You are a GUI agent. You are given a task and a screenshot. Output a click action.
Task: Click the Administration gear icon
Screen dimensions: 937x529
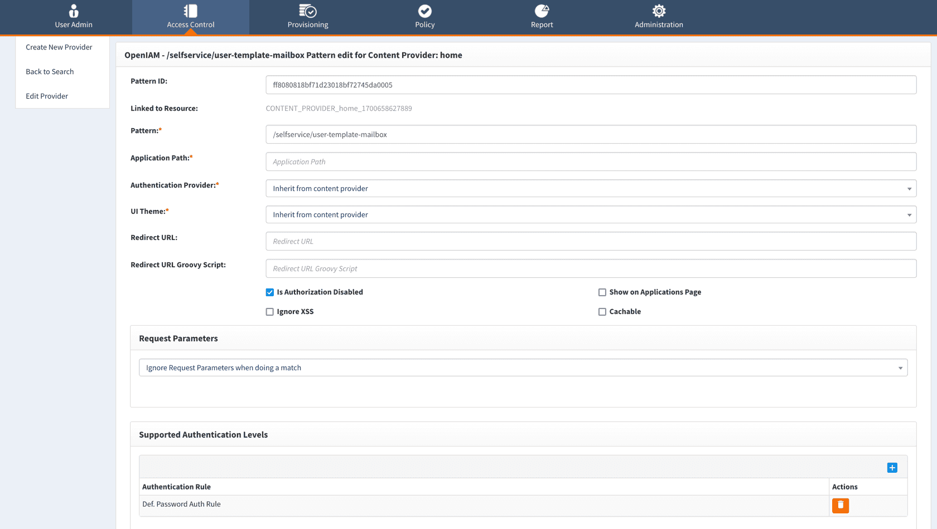[659, 11]
